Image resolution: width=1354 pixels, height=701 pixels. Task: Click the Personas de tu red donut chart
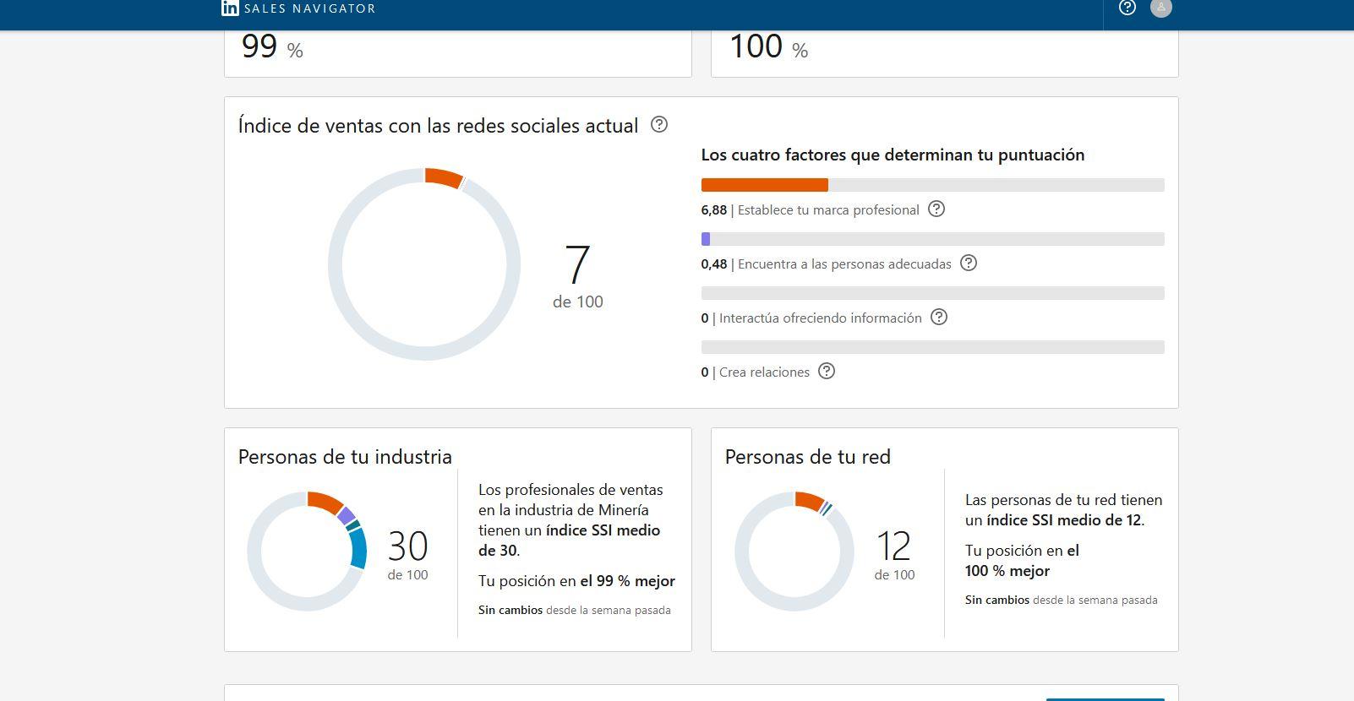794,552
